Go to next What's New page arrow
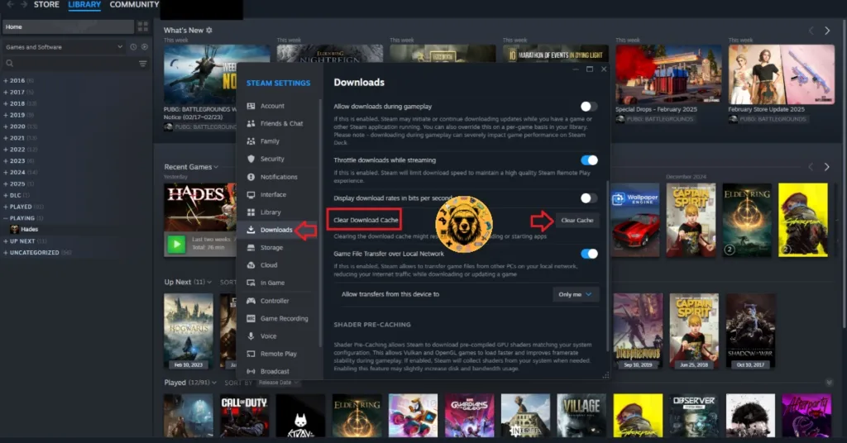Screen dimensions: 847x443 click(x=827, y=31)
